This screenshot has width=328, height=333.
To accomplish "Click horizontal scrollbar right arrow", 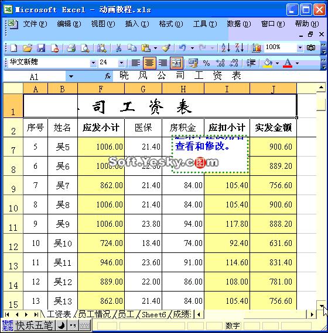I will [x=312, y=314].
